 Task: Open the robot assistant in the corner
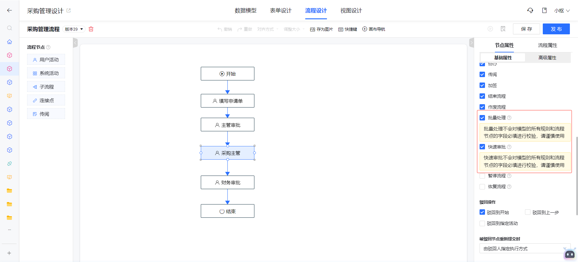click(570, 254)
